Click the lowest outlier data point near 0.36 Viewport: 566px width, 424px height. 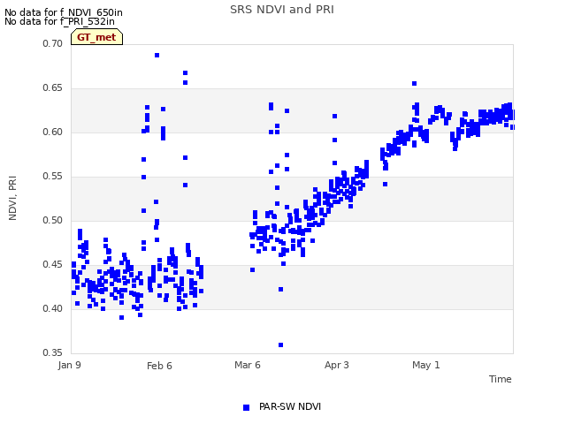pyautogui.click(x=281, y=345)
